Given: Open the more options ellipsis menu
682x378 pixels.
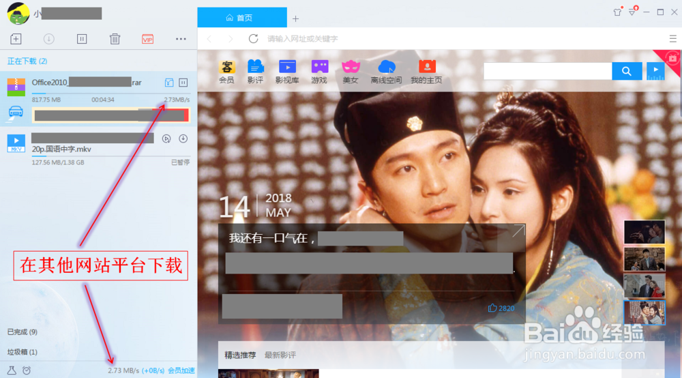Looking at the screenshot, I should coord(181,39).
